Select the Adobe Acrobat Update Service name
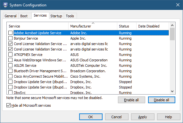The width and height of the screenshot is (183, 123). pos(37,33)
